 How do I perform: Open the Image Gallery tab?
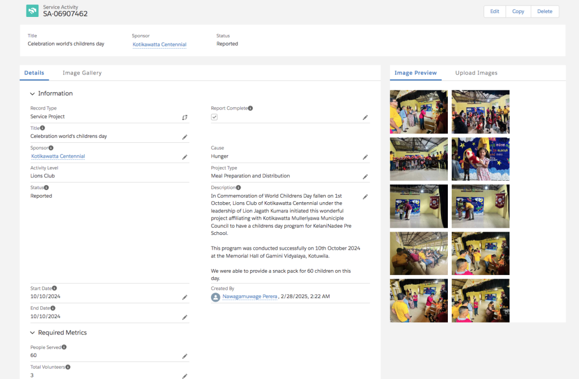coord(82,73)
